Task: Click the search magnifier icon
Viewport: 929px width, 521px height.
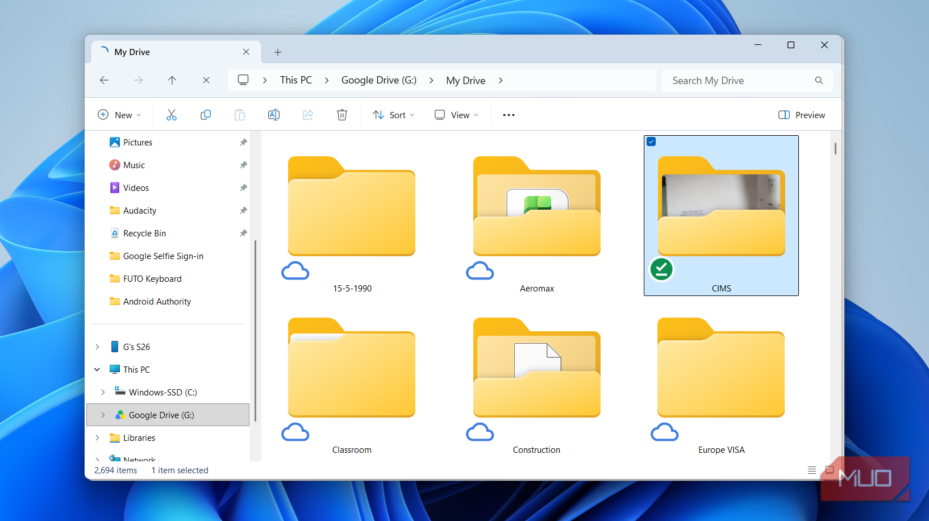Action: point(819,80)
